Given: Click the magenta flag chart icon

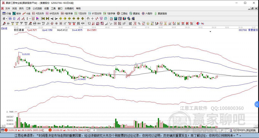Looking at the screenshot, I should pyautogui.click(x=38, y=19).
